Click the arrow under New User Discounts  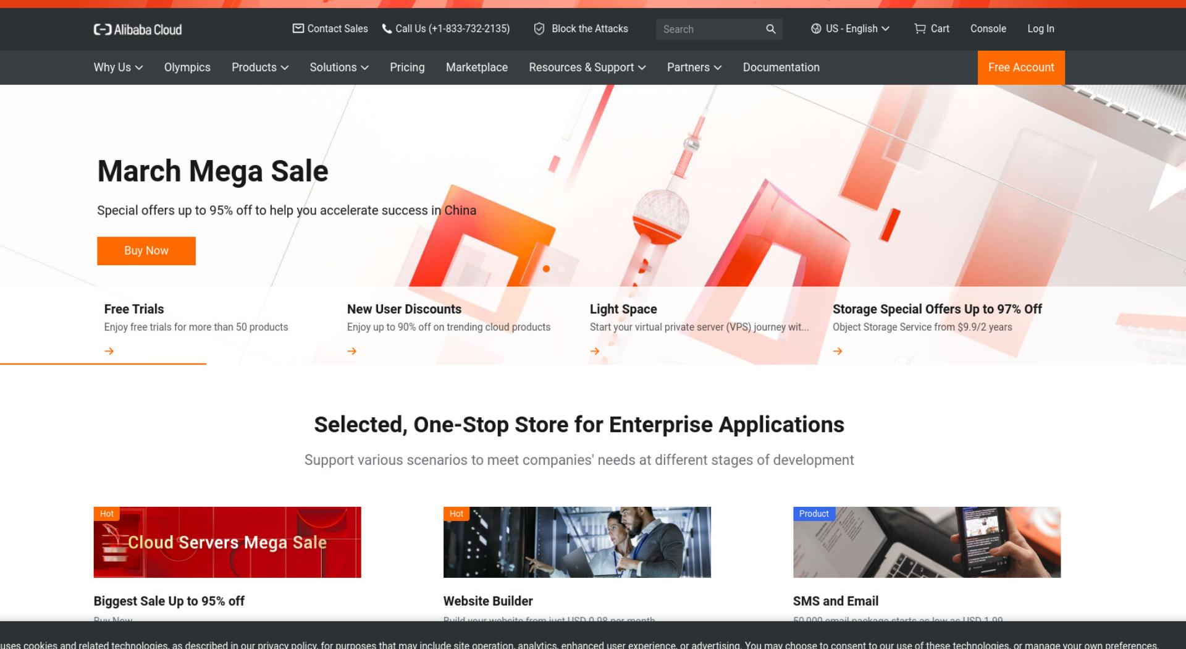click(352, 351)
